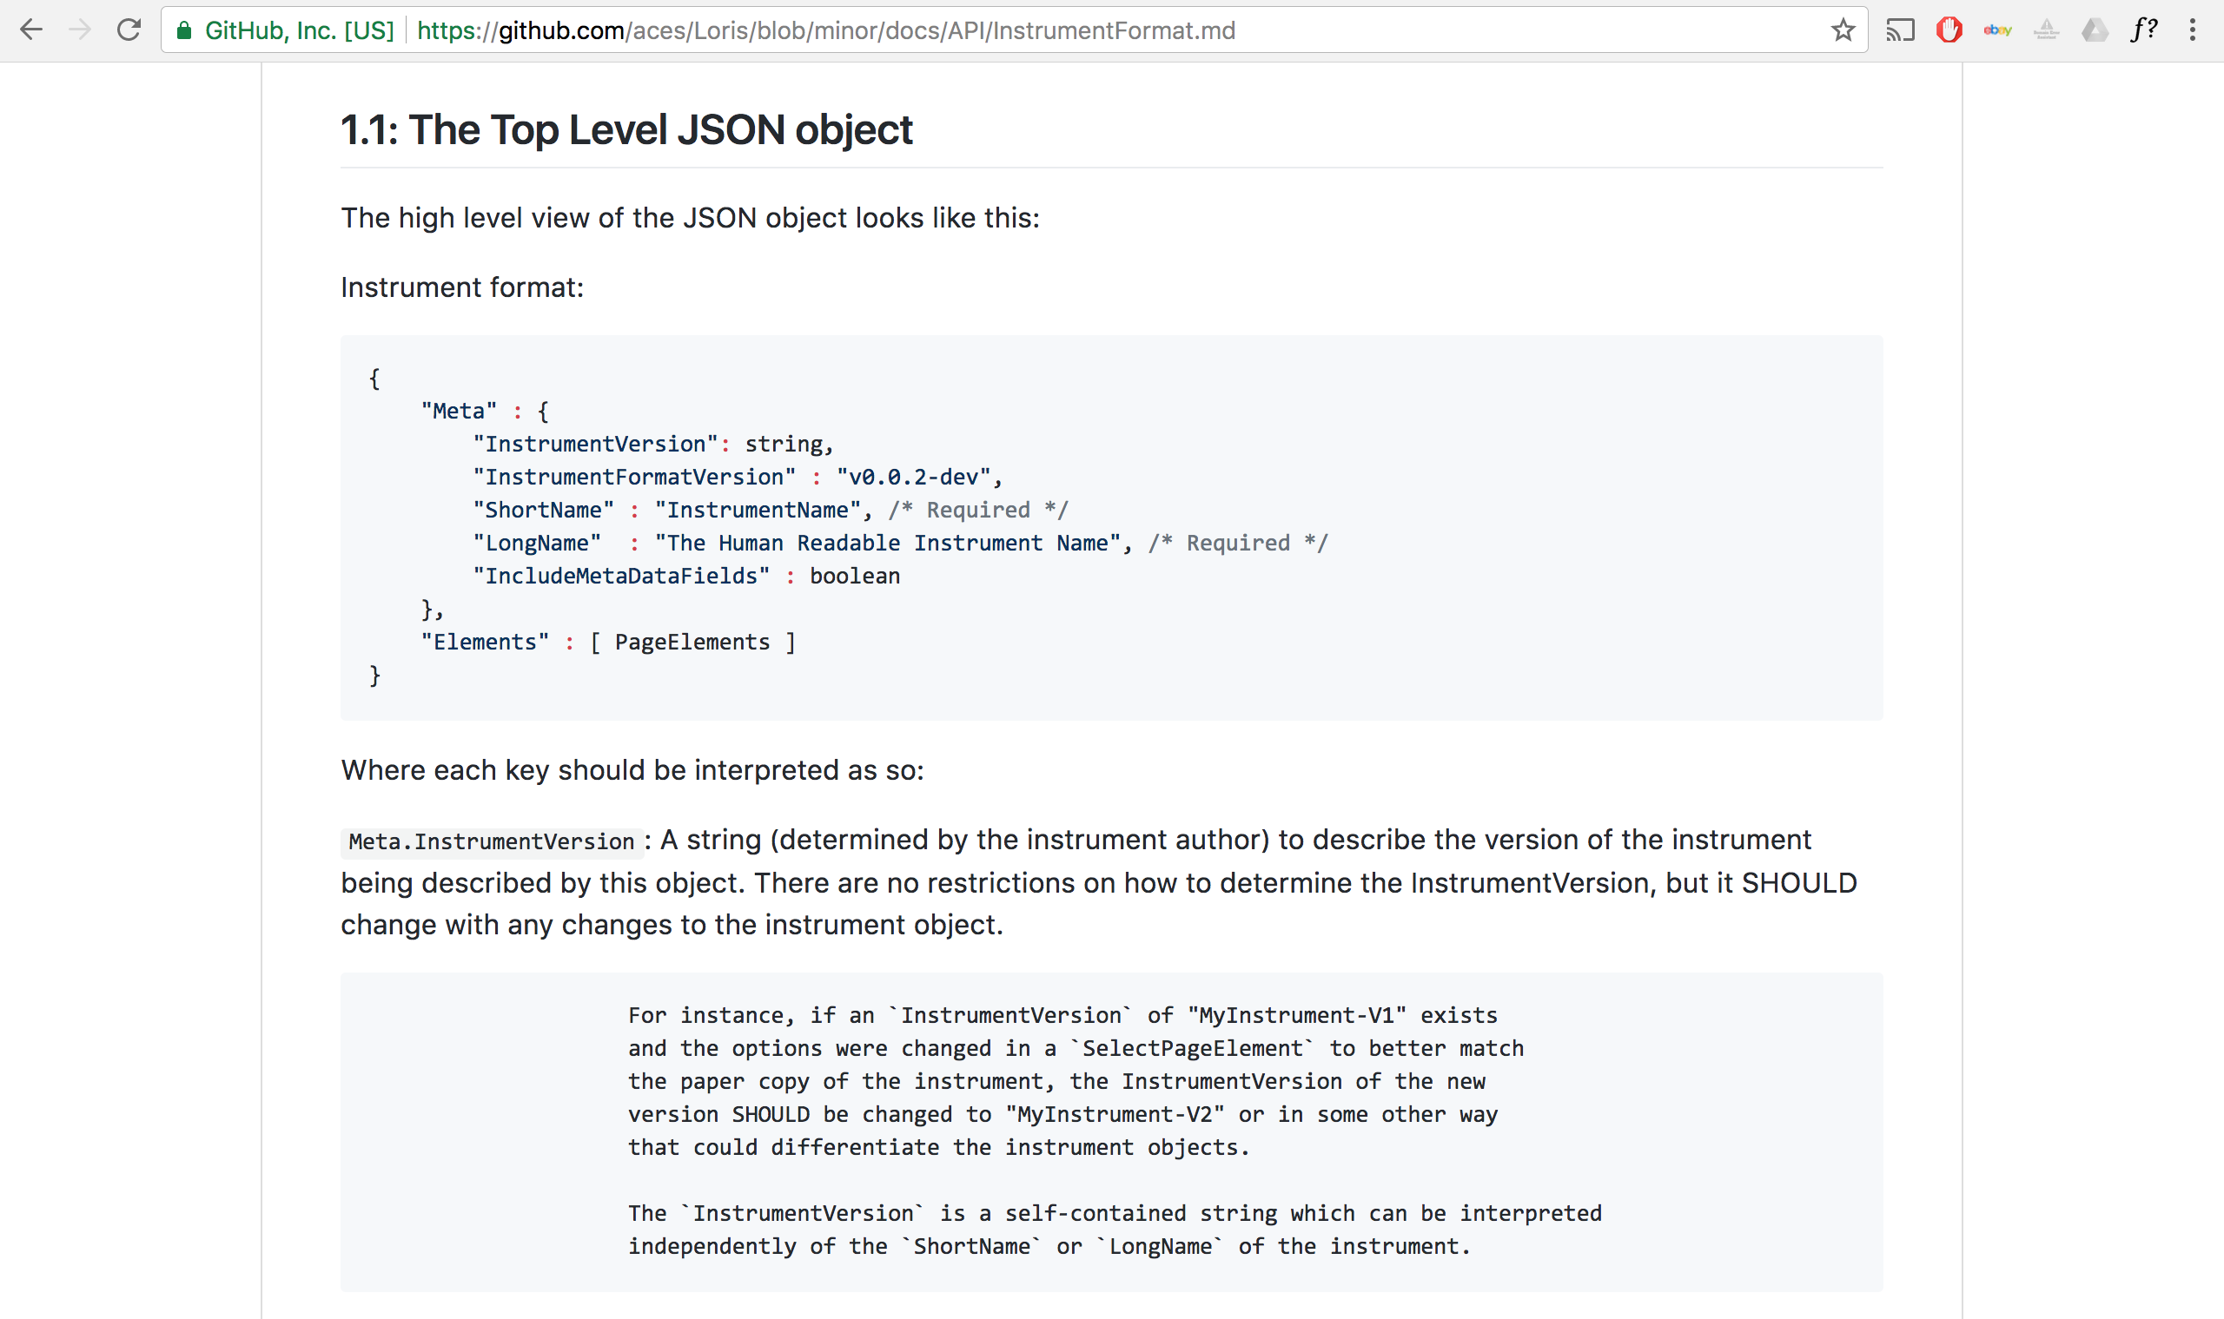Open the GitHub, Inc. [US] certificate info
This screenshot has height=1319, width=2224.
pos(299,30)
